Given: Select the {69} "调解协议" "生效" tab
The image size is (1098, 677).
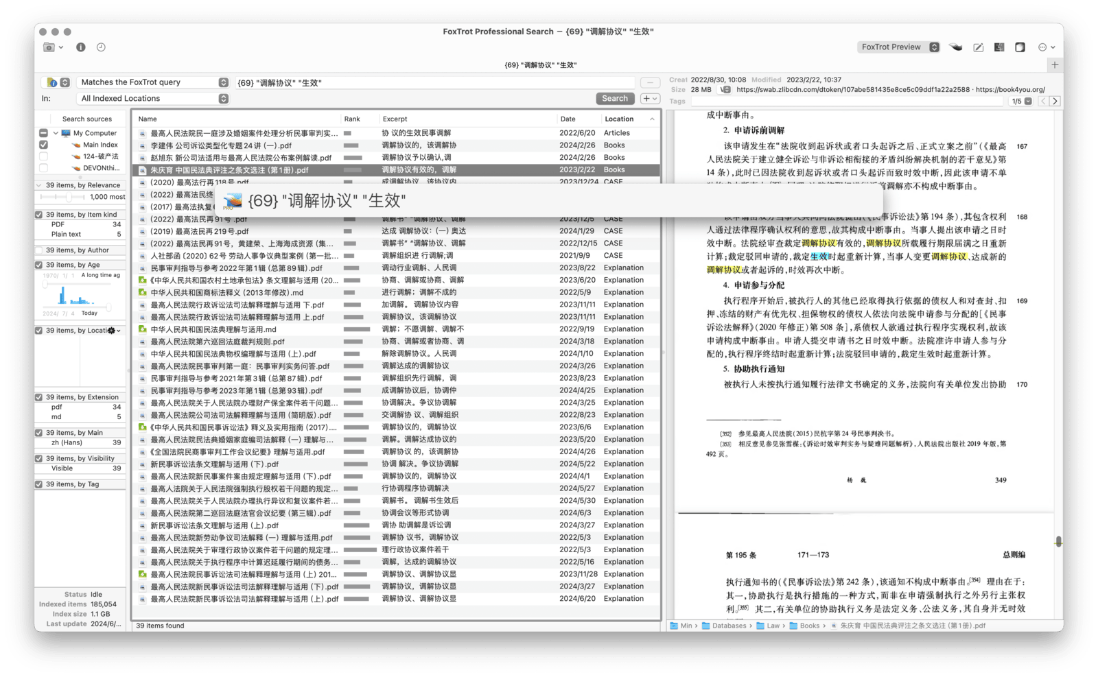Looking at the screenshot, I should coord(541,65).
